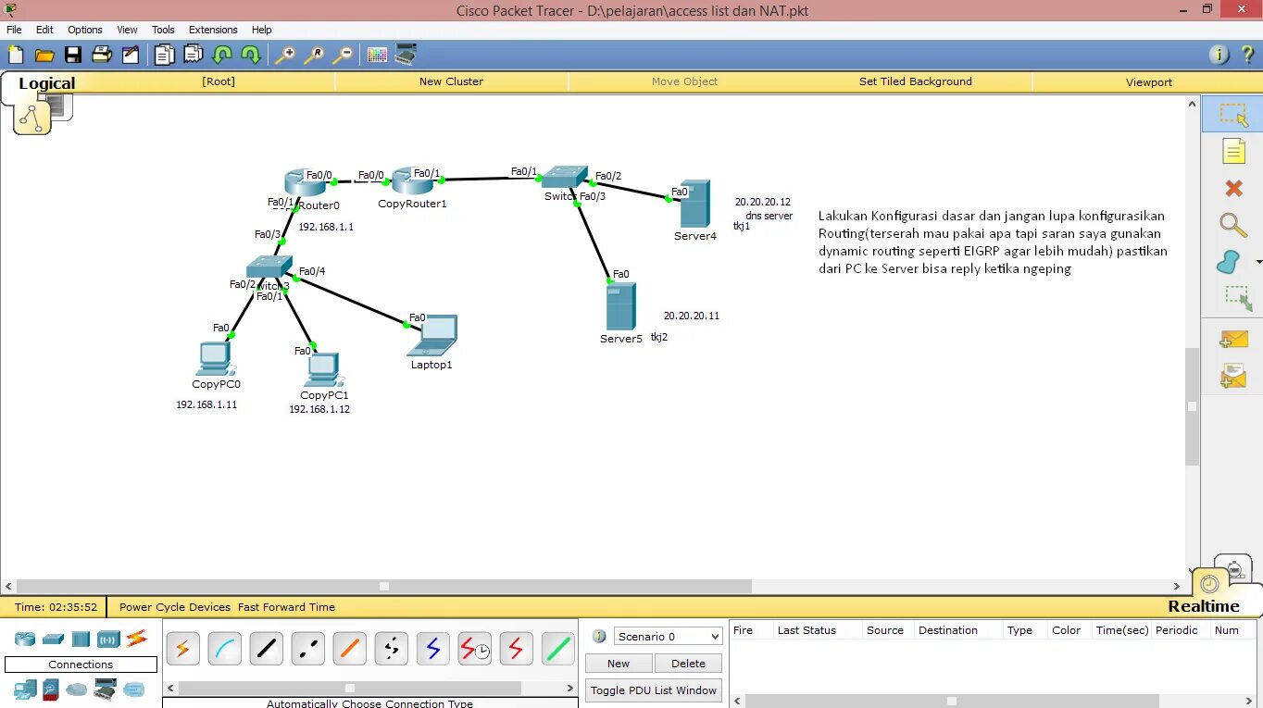Click New Cluster in the bar

tap(451, 81)
